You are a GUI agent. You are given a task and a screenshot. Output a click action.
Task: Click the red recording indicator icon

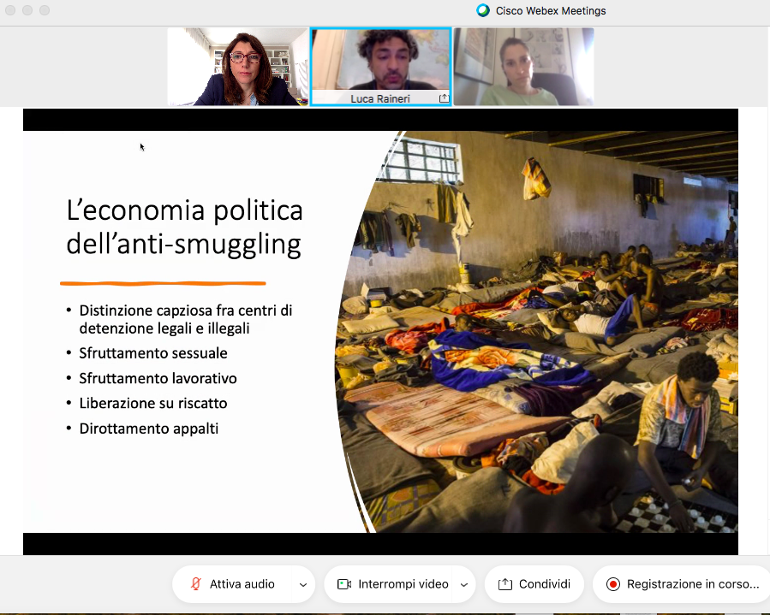click(x=612, y=584)
